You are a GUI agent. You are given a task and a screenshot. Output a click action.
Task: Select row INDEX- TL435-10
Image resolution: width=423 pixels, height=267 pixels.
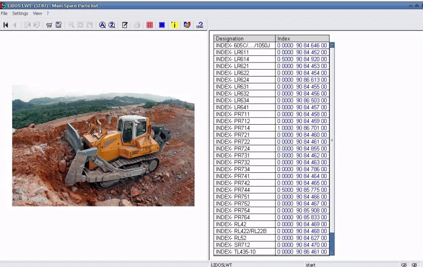(272, 251)
